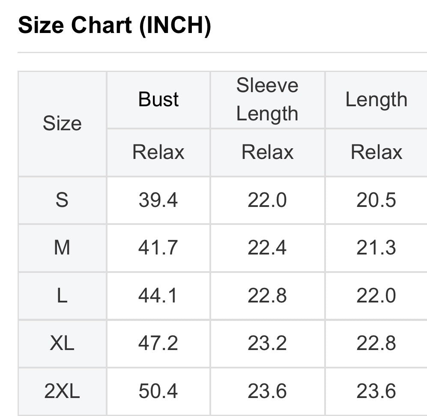Click the S size row label

click(62, 200)
